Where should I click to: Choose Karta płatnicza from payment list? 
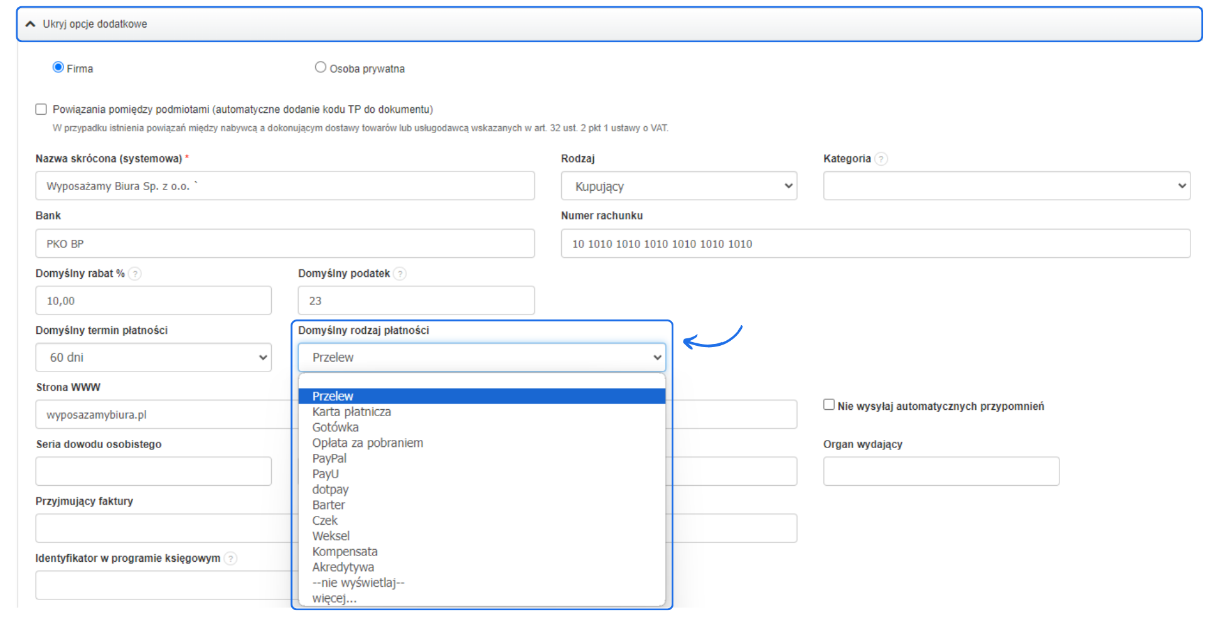pyautogui.click(x=351, y=412)
